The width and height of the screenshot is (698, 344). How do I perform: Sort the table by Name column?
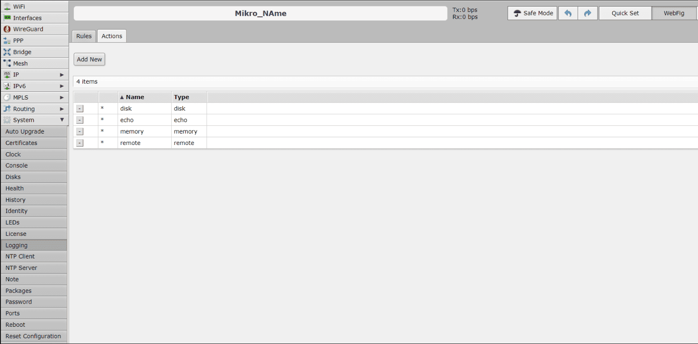pos(144,97)
